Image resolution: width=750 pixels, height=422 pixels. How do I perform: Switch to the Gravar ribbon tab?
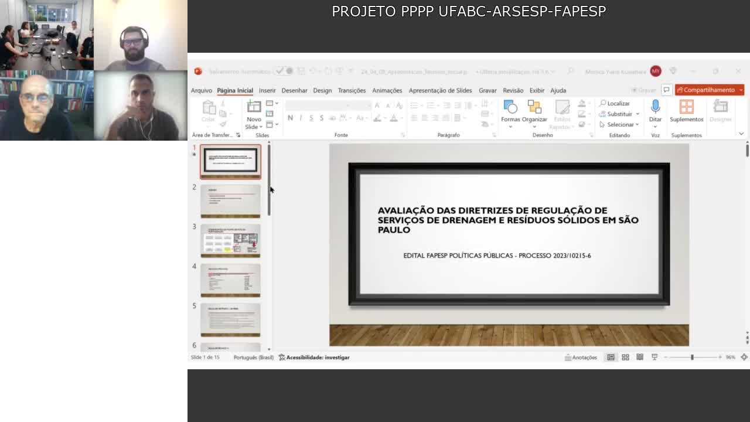[487, 90]
